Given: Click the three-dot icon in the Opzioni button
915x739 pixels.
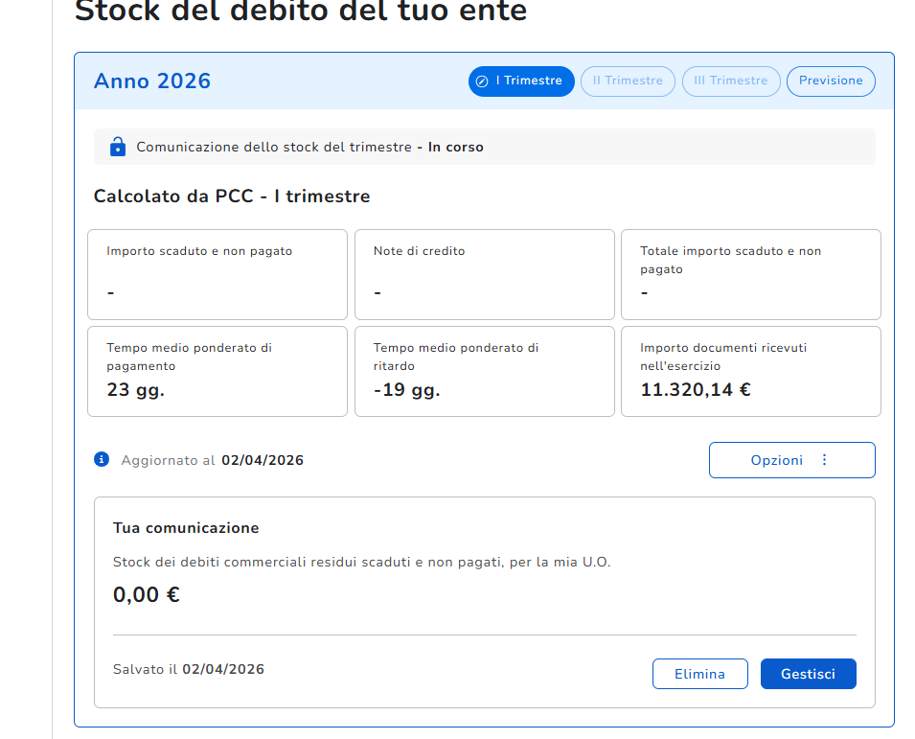Looking at the screenshot, I should click(x=824, y=460).
